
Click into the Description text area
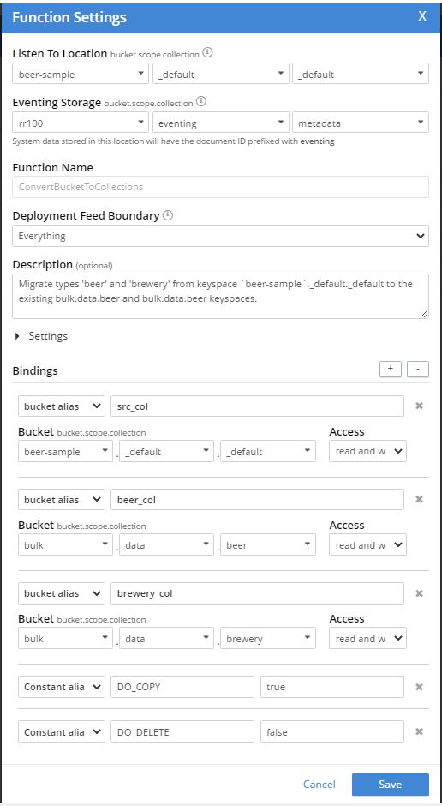[221, 296]
